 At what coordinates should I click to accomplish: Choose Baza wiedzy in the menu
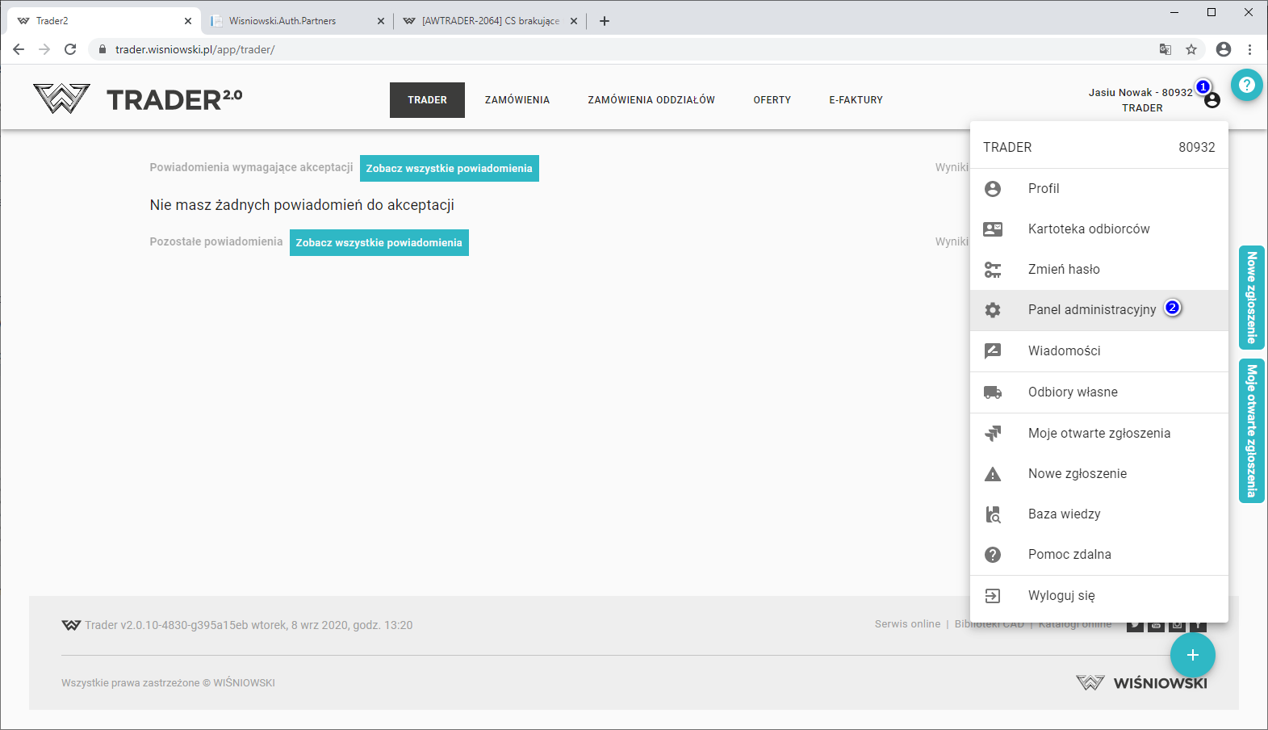1064,514
